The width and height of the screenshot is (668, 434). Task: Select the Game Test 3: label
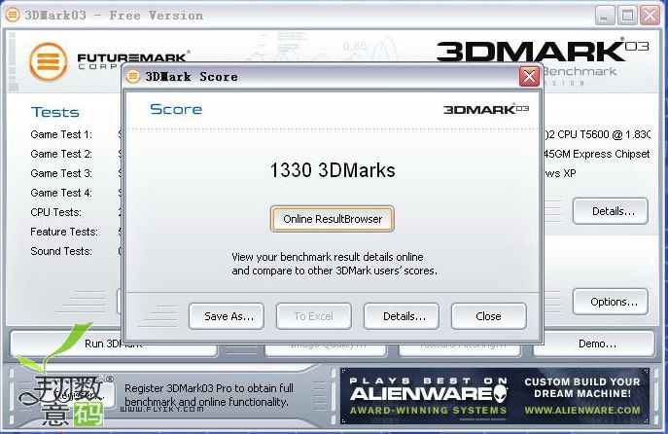[x=61, y=173]
